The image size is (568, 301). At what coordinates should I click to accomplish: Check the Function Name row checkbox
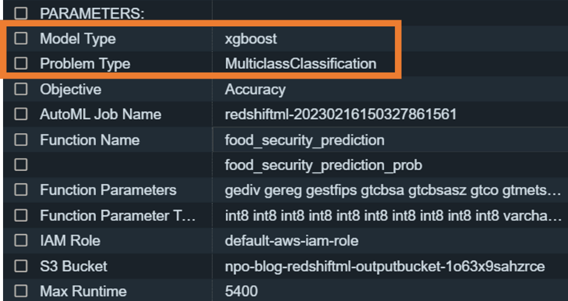click(x=21, y=140)
